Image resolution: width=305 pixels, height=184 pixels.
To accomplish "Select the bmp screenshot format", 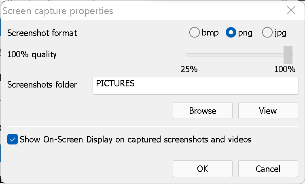I will pos(195,33).
